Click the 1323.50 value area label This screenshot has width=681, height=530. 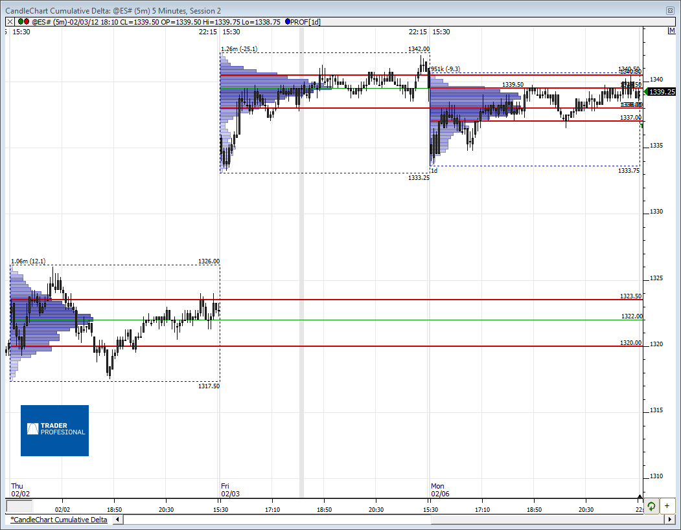click(630, 296)
